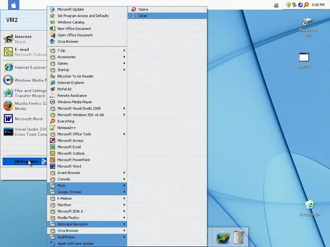Open Visual Studio 2008 Cross Tools Command Prompt
This screenshot has height=247, width=330.
tap(25, 132)
